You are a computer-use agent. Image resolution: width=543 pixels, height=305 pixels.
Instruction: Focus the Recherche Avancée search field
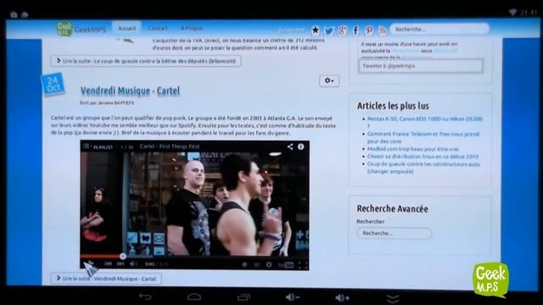[x=394, y=233]
